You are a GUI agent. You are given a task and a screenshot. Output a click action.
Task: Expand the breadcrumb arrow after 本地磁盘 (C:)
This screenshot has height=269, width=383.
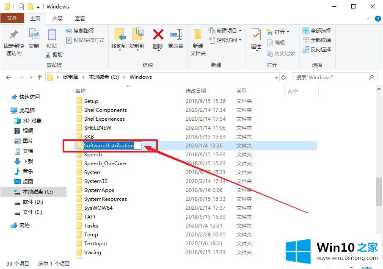[124, 77]
